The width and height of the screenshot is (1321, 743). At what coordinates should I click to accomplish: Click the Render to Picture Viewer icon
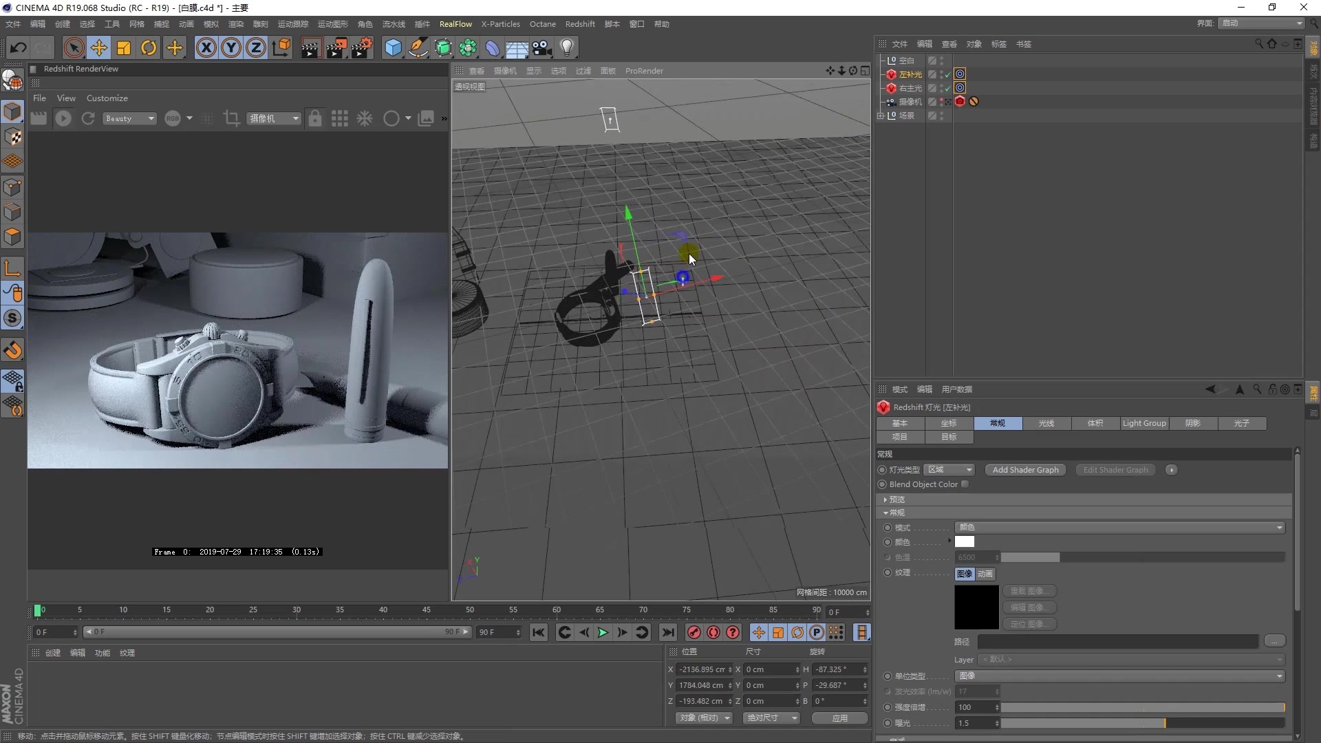(336, 47)
